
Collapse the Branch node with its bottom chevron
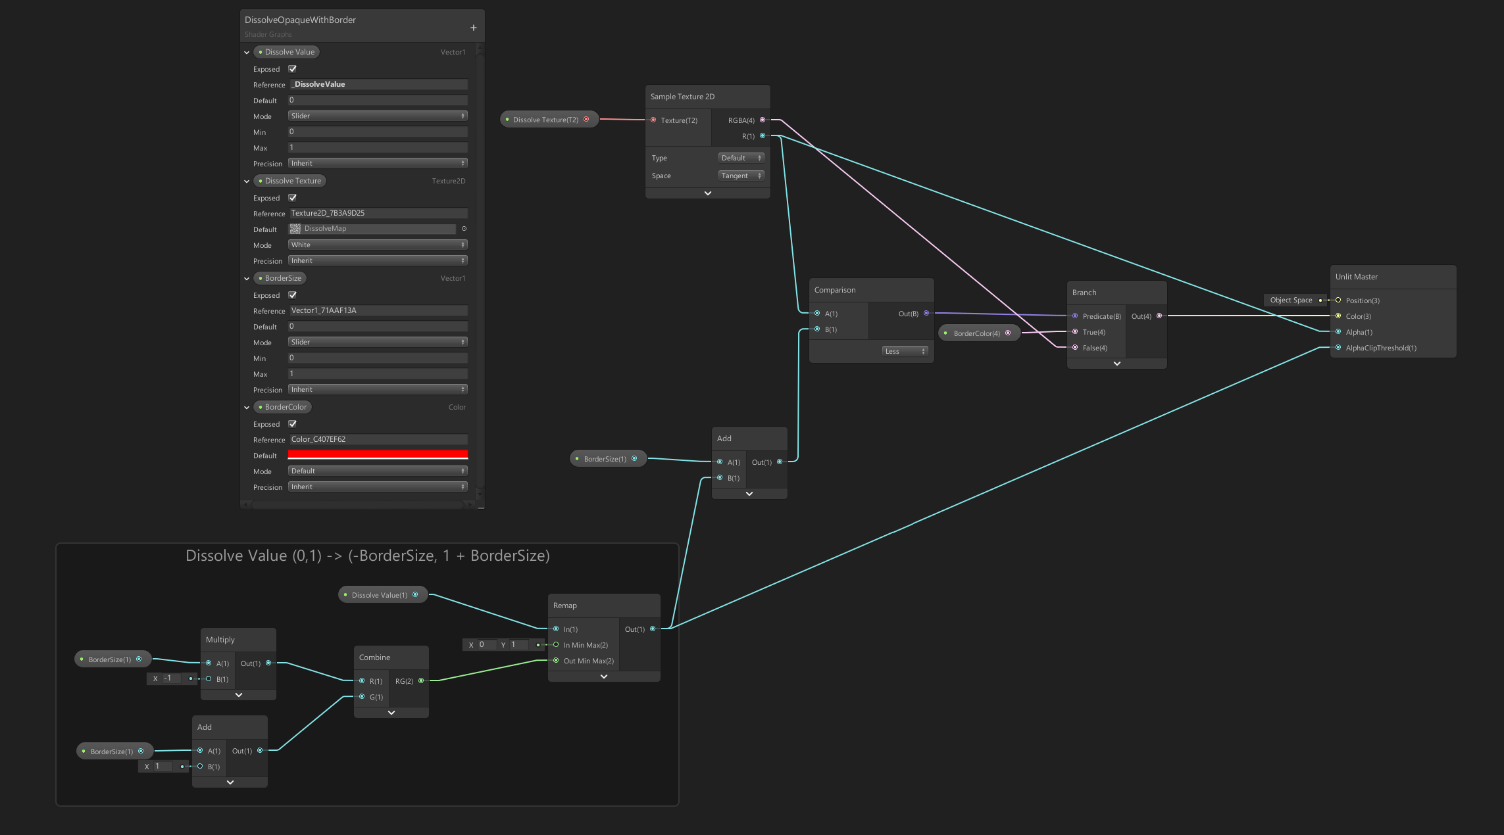point(1116,364)
